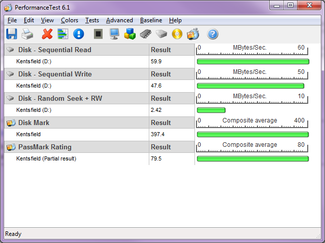Open the File menu
Viewport: 325px width, 243px height.
pyautogui.click(x=12, y=20)
